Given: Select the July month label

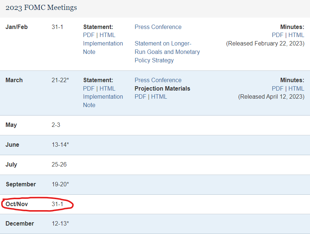Looking at the screenshot, I should point(11,165).
